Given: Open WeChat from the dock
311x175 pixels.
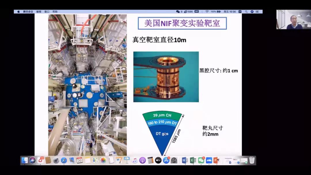Looking at the screenshot, I should [201, 160].
